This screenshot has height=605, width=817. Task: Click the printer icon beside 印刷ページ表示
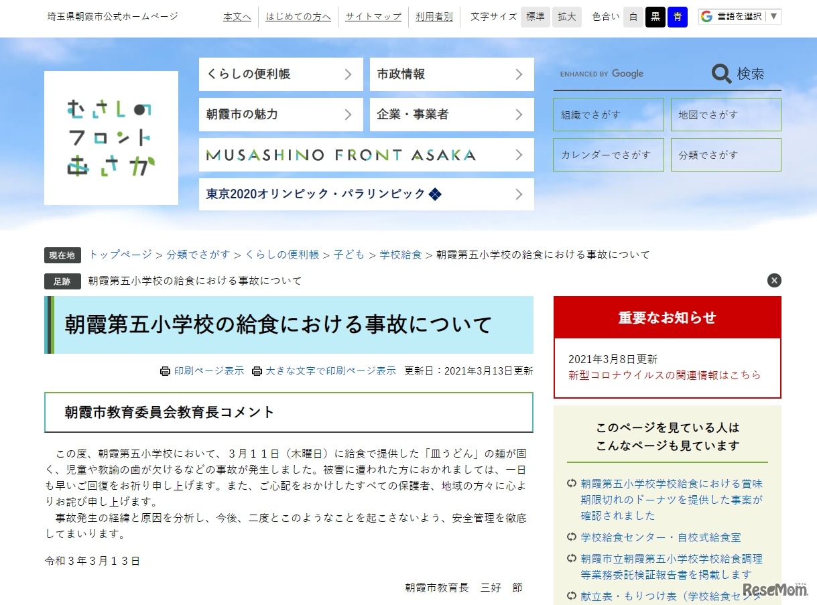165,371
